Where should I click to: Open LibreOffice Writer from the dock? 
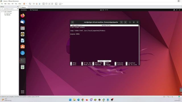[x=22, y=41]
